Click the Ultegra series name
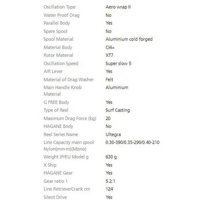Viewport: 202px width, 202px height. (x=113, y=135)
